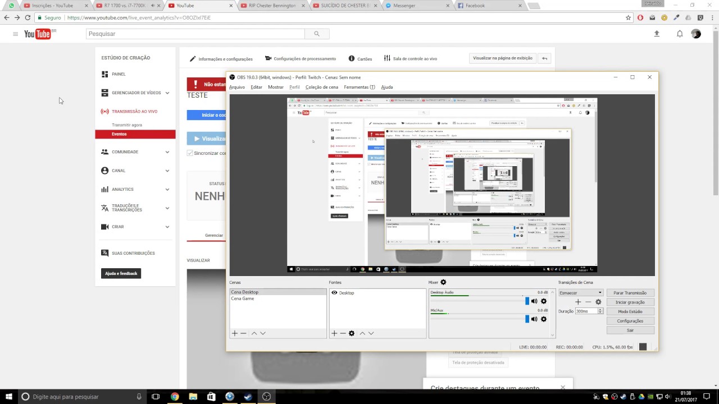Open the YouTube account avatar
This screenshot has height=404, width=719.
[696, 34]
